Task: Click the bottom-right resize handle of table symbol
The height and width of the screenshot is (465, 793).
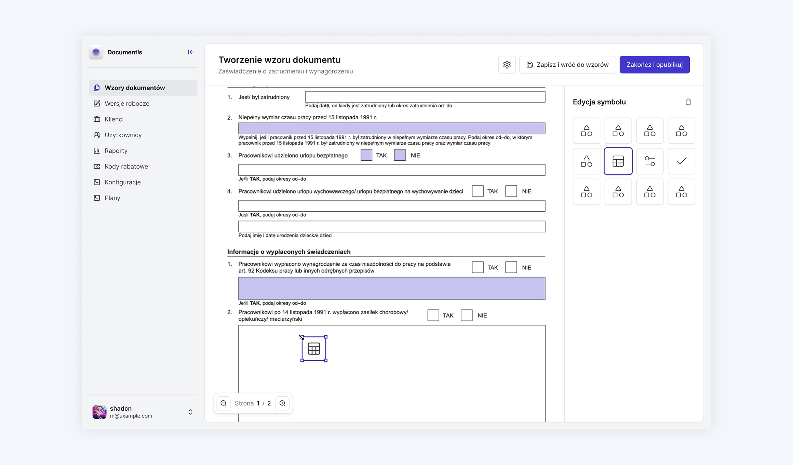Action: (x=326, y=360)
